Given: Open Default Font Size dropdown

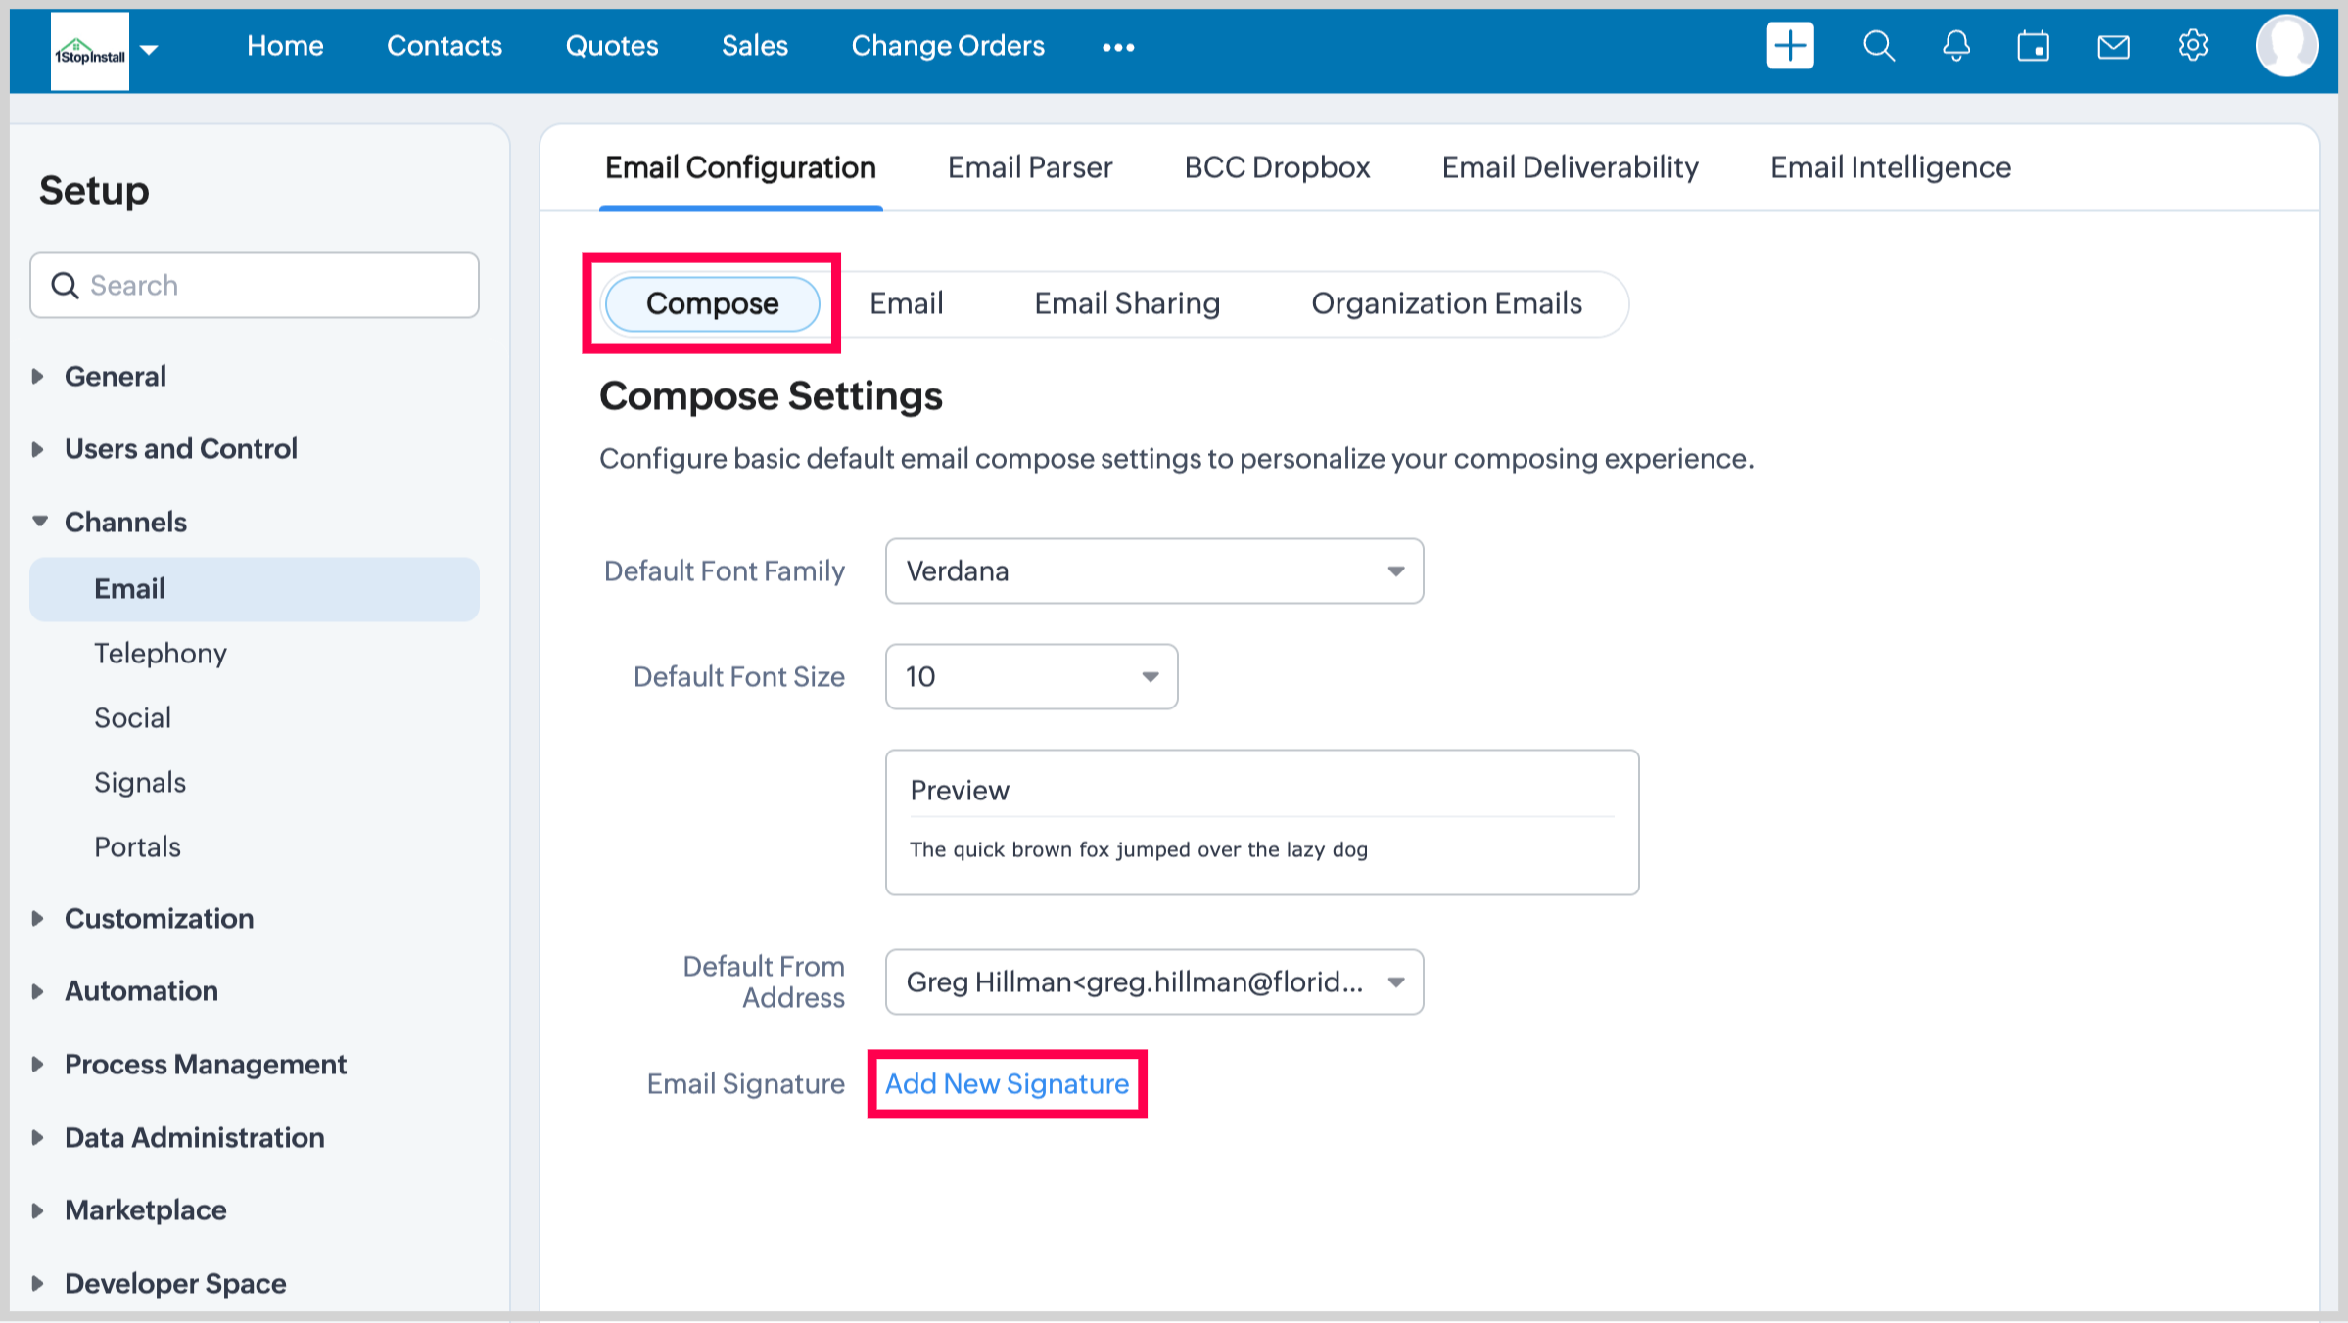Looking at the screenshot, I should (x=1030, y=676).
